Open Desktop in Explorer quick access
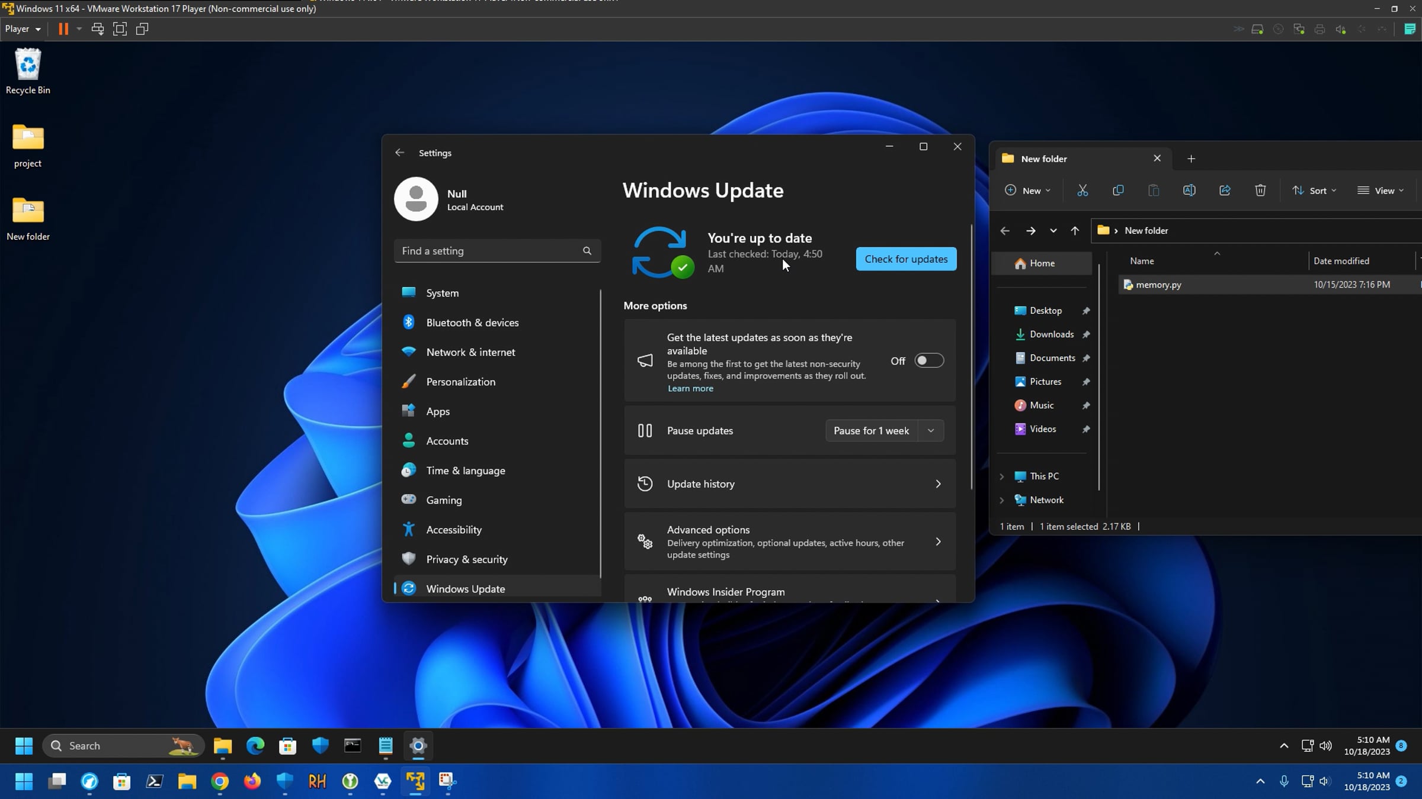 click(1046, 311)
